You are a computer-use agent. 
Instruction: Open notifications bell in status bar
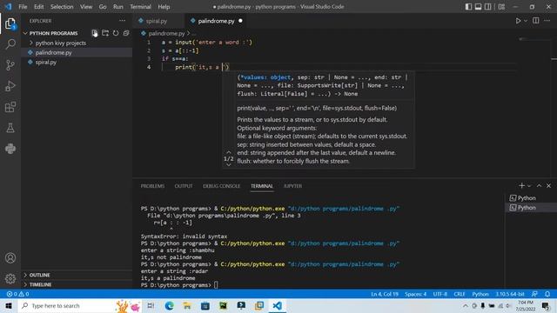click(x=547, y=294)
